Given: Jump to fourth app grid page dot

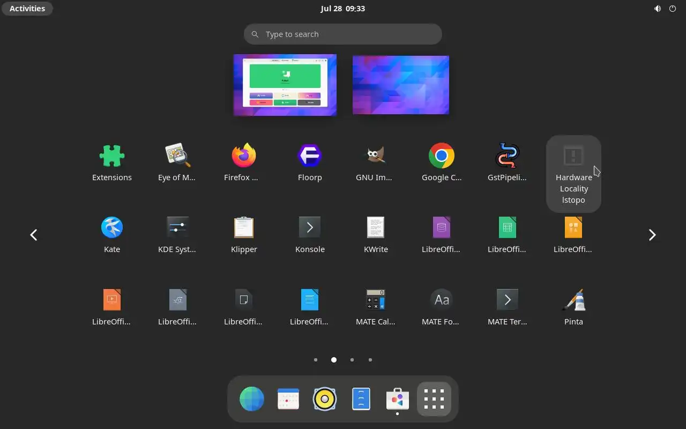Looking at the screenshot, I should [370, 360].
